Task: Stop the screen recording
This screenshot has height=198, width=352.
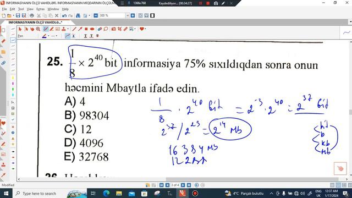Action: (208, 3)
